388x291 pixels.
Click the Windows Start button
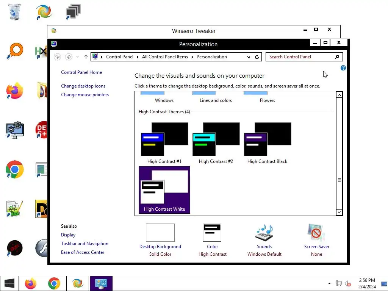pos(9,283)
